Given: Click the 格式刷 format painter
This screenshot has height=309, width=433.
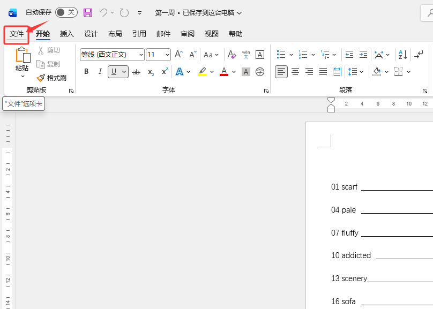Looking at the screenshot, I should [51, 78].
